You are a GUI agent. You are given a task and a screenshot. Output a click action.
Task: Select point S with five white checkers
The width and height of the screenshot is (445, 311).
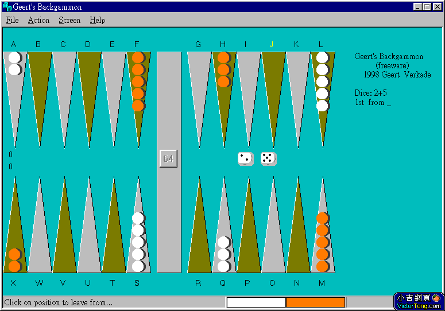click(x=138, y=224)
